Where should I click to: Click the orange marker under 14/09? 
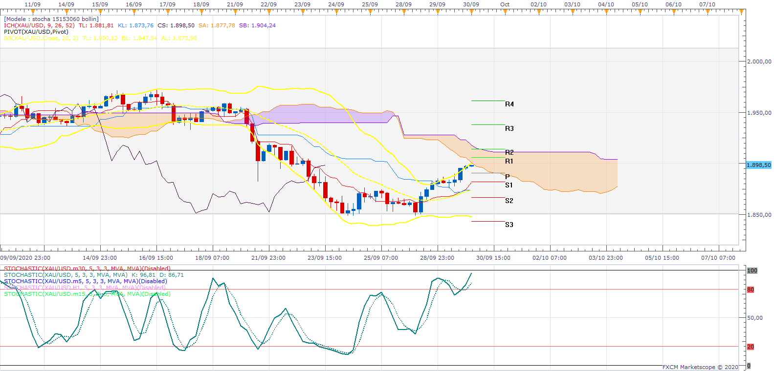tap(66, 12)
